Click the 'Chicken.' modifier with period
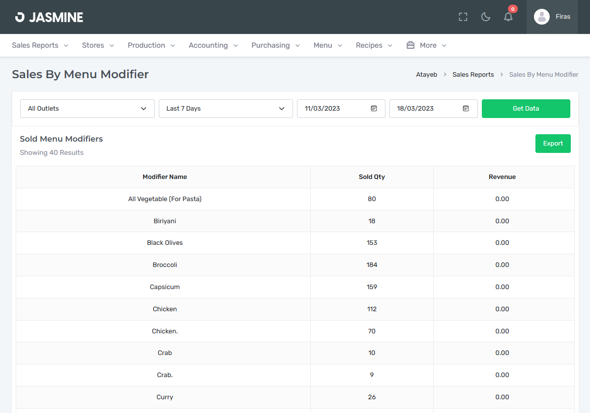590x413 pixels. [165, 331]
